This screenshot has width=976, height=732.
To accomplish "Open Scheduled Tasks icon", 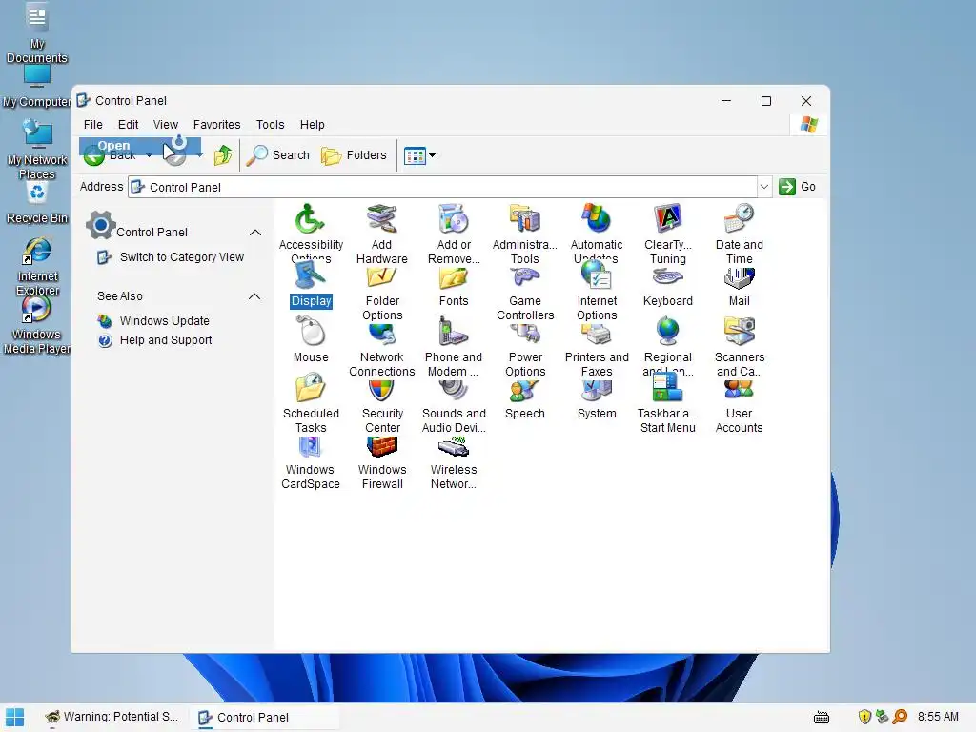I will [x=310, y=387].
